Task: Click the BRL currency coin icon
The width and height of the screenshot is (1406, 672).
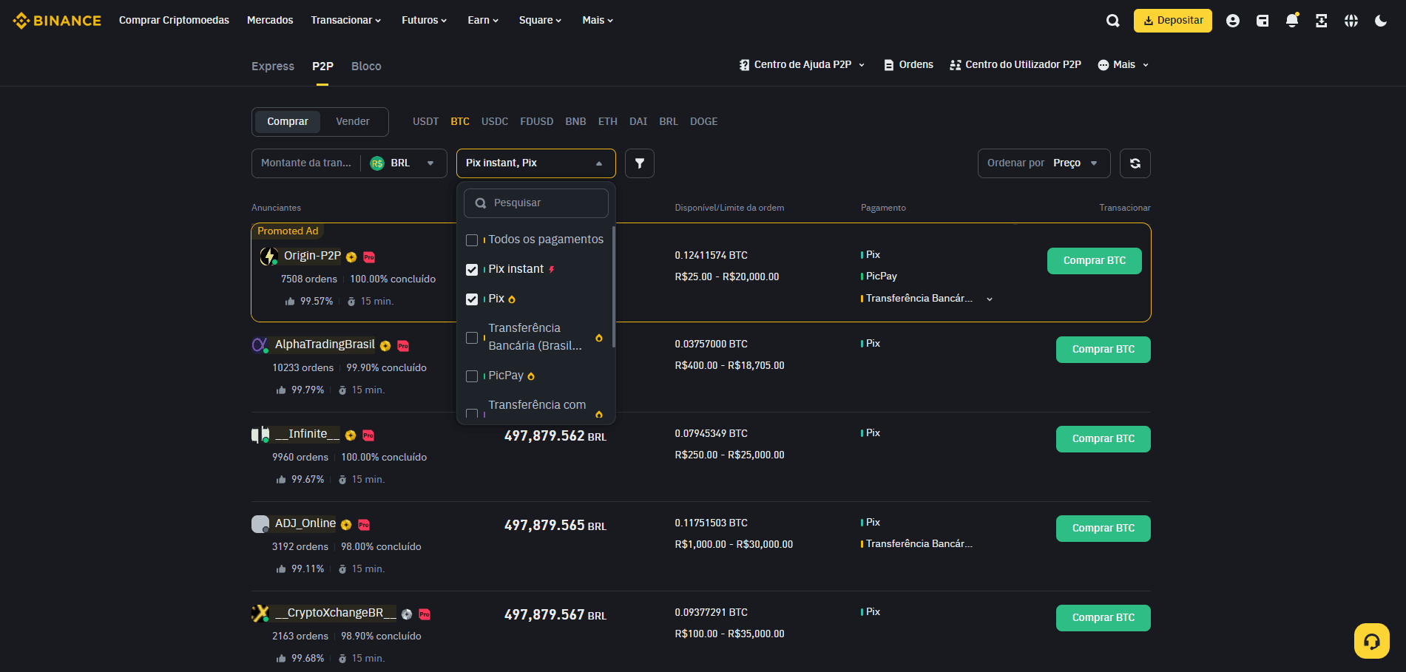Action: click(377, 163)
